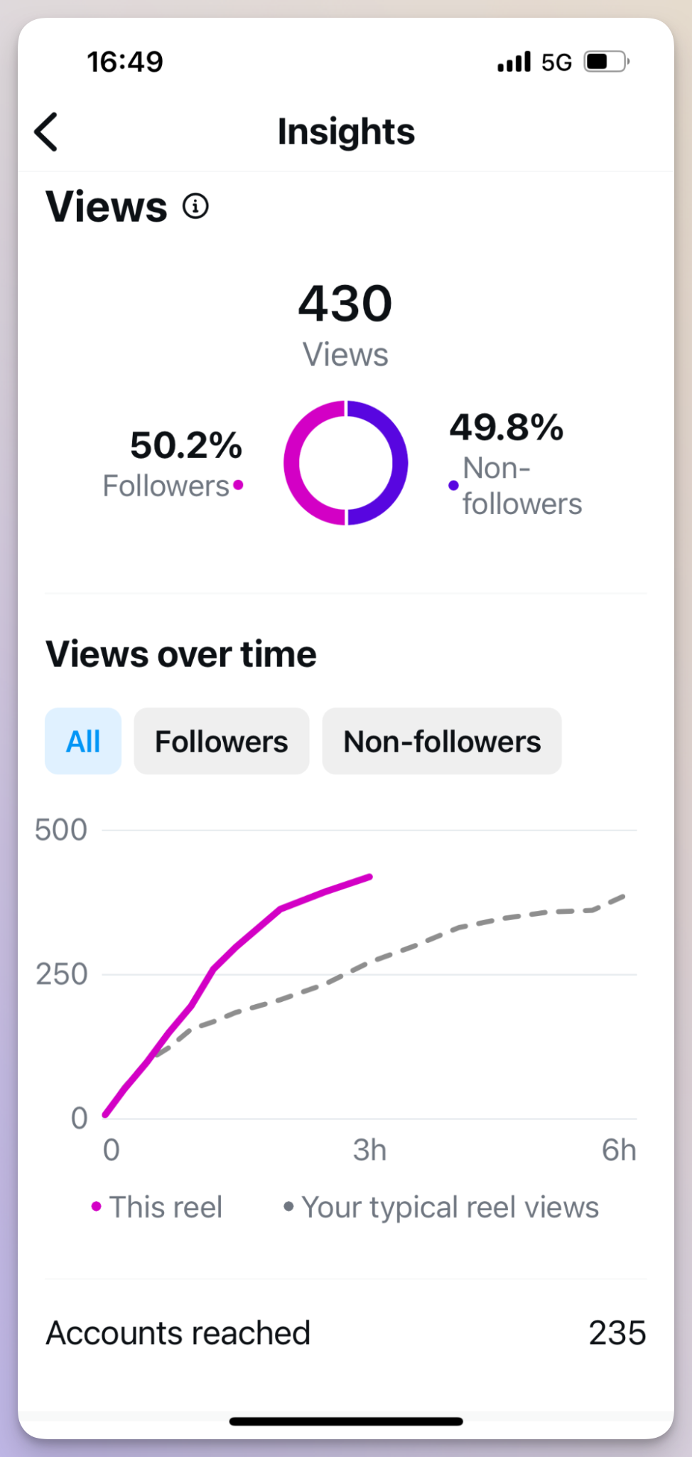Tap the purple Non-followers legend dot
This screenshot has width=692, height=1457.
click(453, 484)
